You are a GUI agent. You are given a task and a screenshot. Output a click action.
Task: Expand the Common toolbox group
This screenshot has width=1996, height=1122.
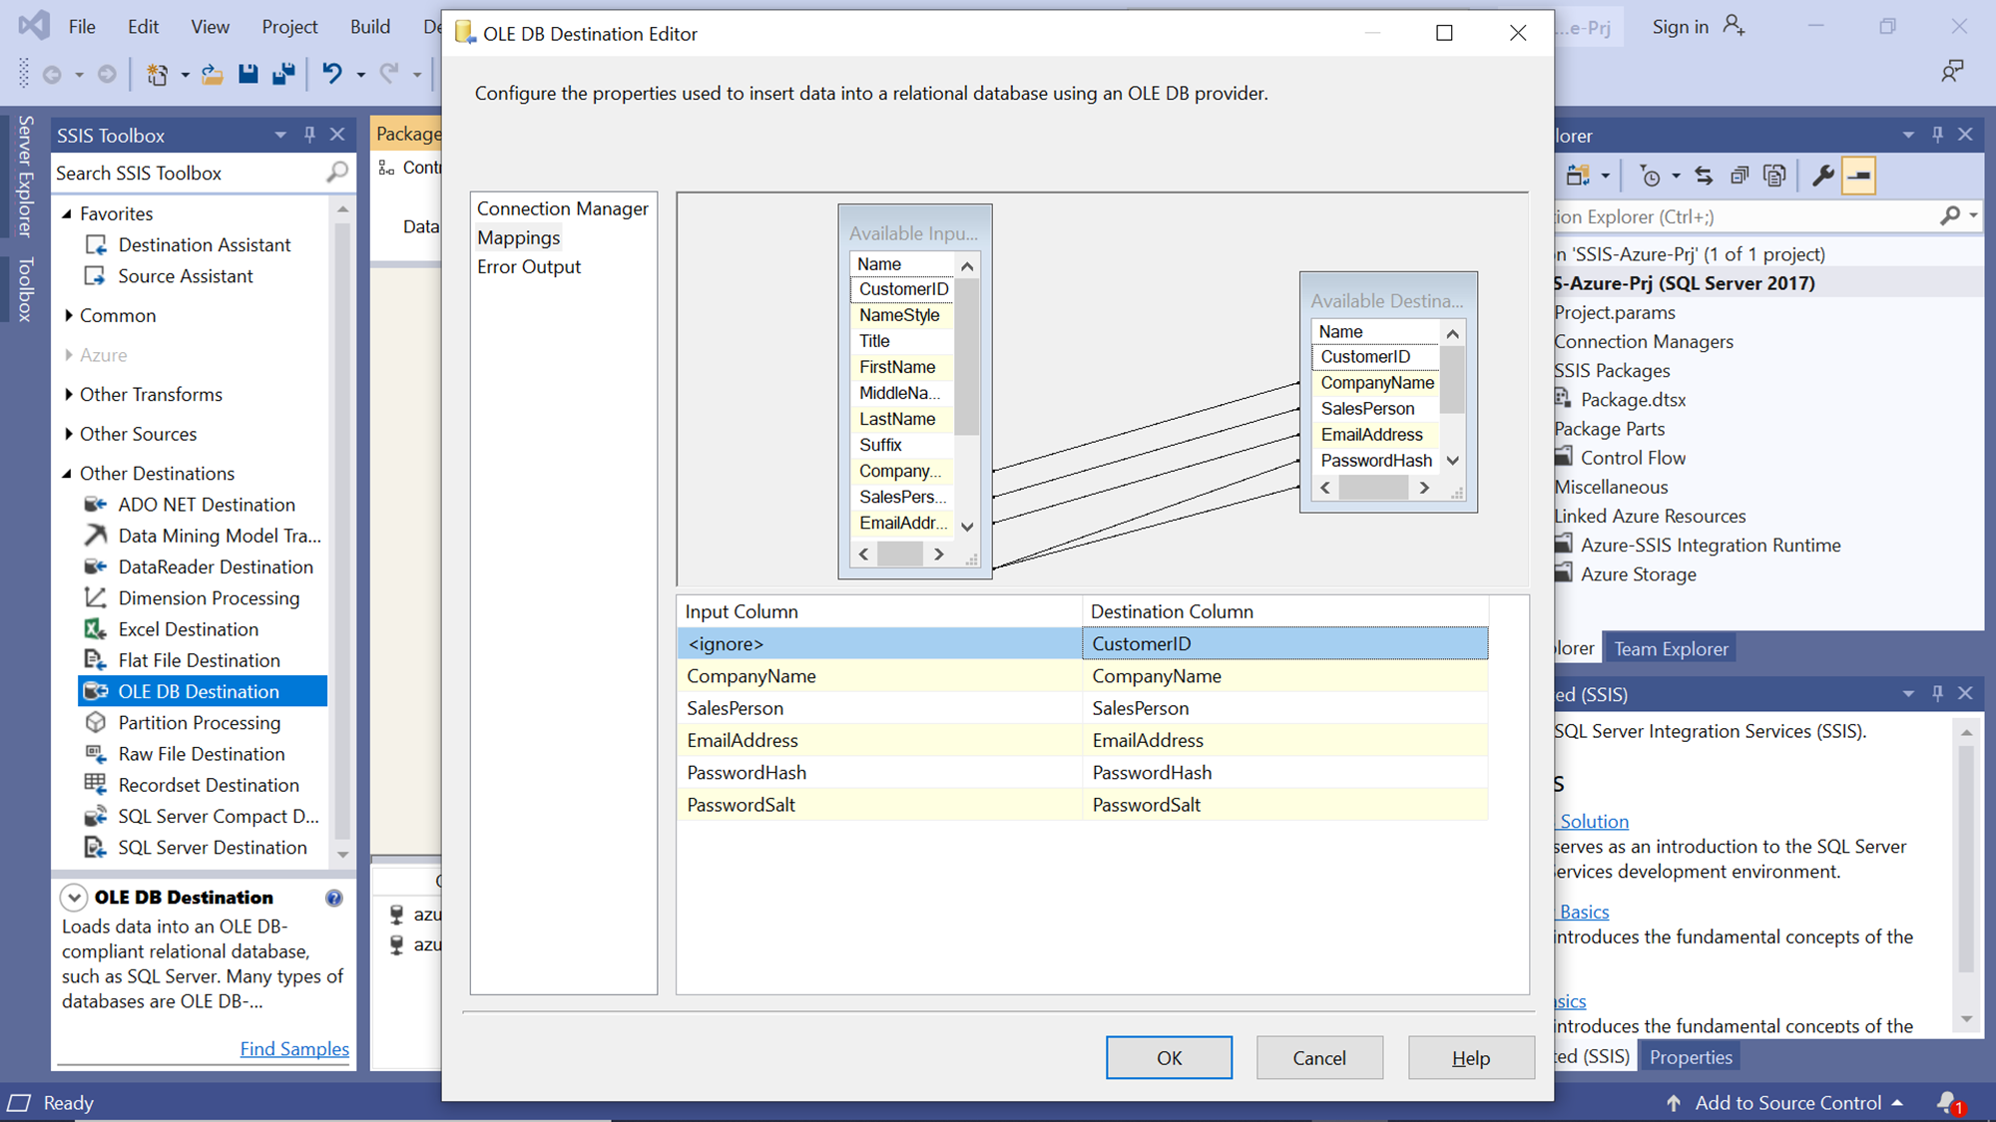68,315
